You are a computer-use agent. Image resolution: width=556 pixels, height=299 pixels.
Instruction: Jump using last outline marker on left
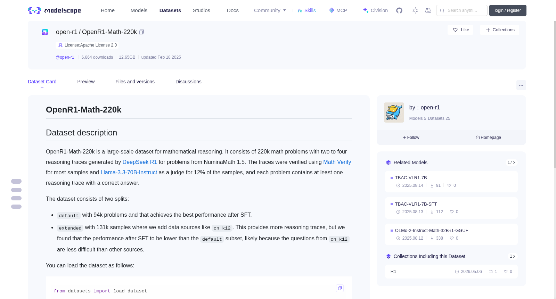[16, 207]
